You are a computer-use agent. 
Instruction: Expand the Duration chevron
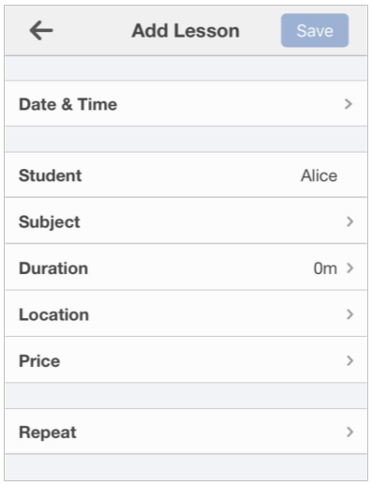pos(350,268)
